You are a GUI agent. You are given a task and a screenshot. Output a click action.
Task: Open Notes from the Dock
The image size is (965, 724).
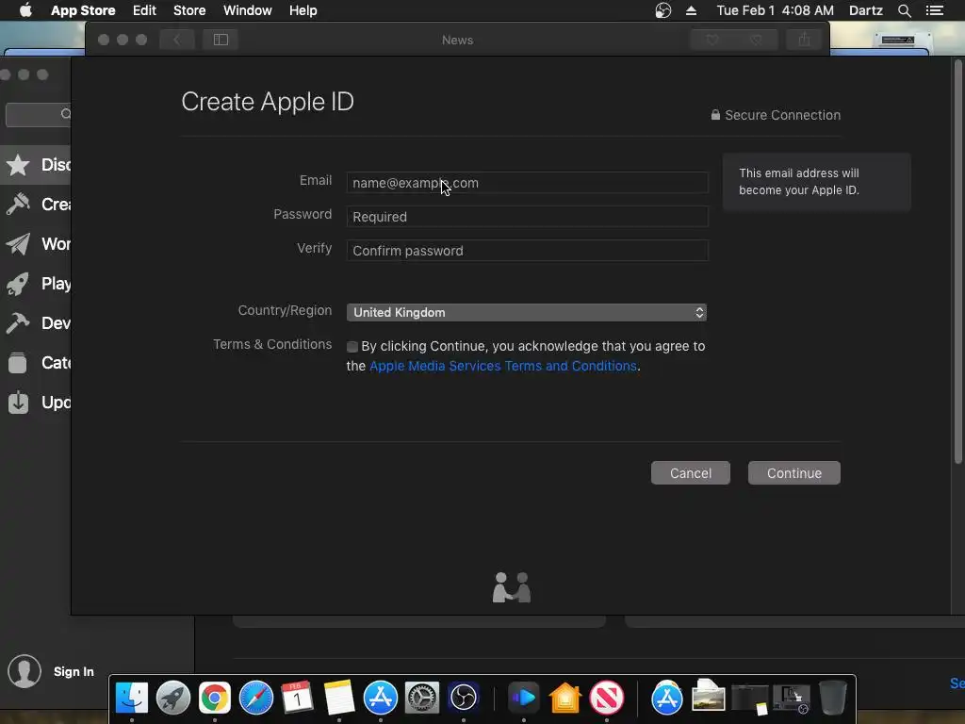339,698
